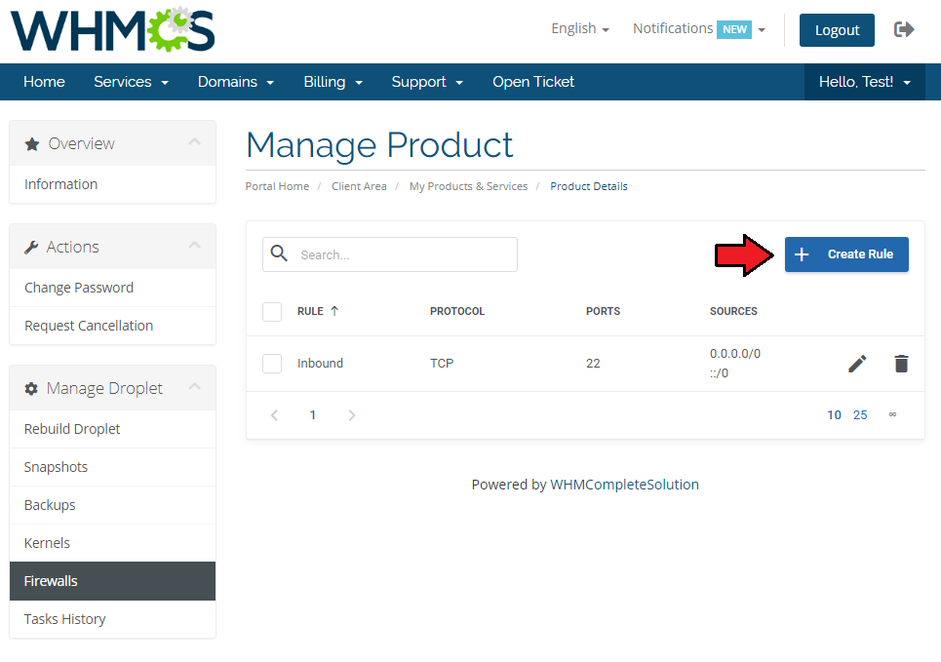Click the Logout button

pos(837,30)
